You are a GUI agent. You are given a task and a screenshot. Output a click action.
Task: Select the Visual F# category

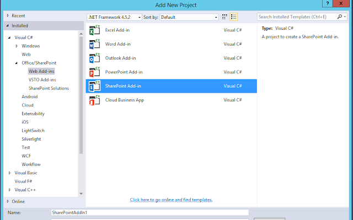tap(23, 181)
